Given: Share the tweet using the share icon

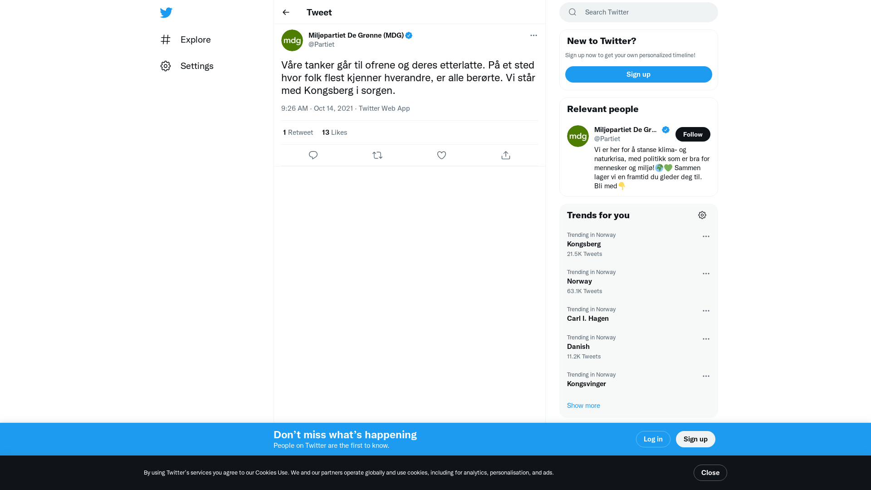Looking at the screenshot, I should point(506,155).
